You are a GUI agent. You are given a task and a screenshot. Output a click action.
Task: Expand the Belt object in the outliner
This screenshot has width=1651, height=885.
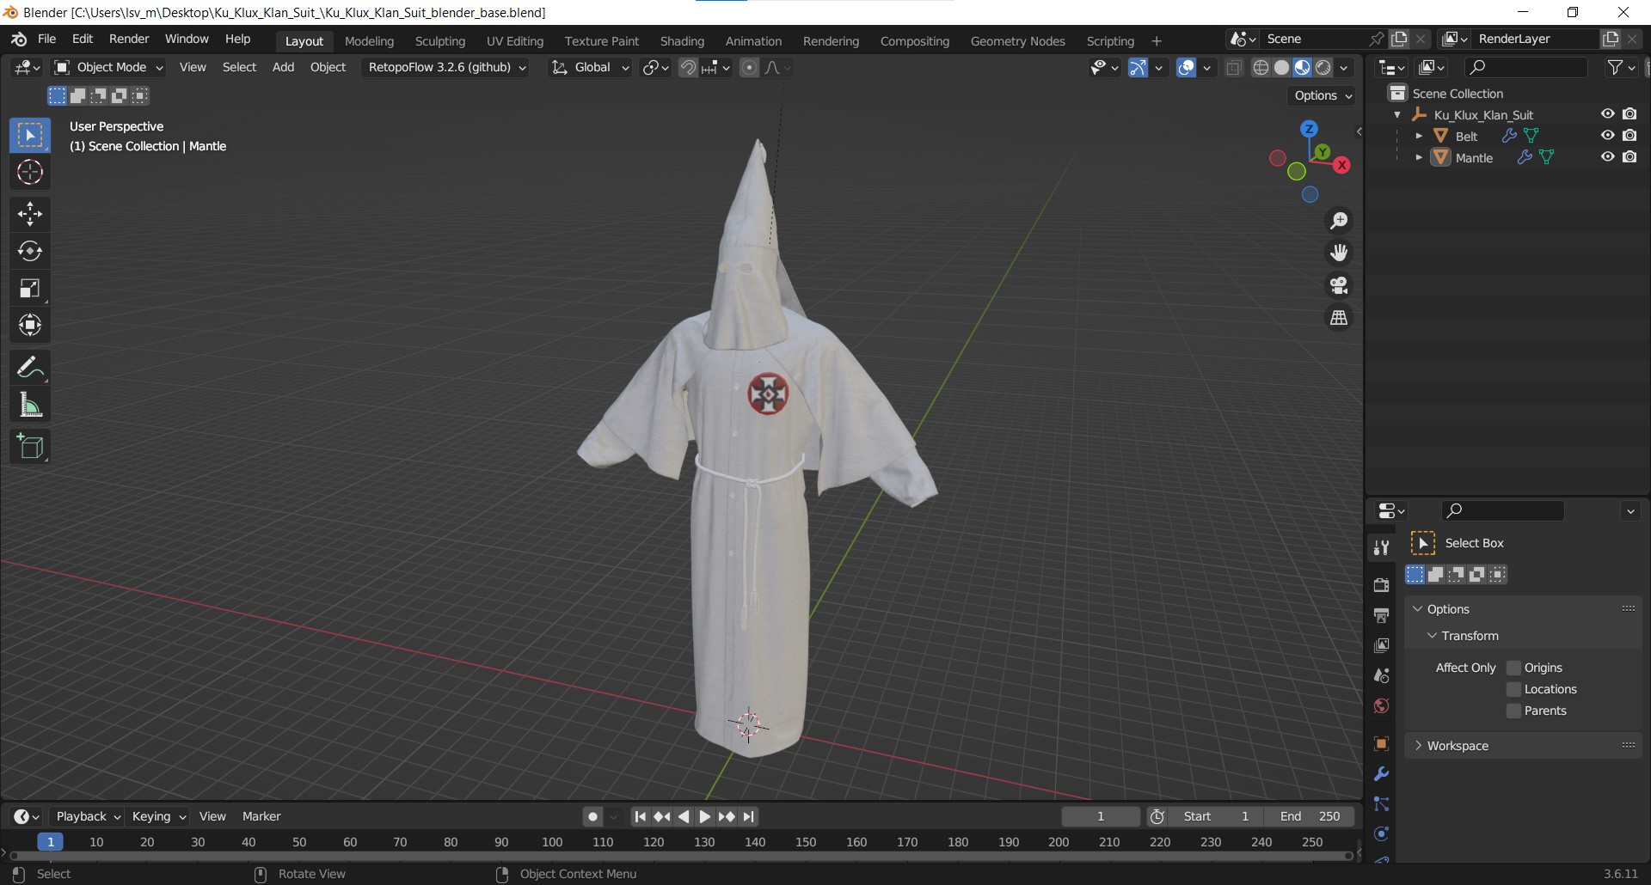(x=1419, y=136)
